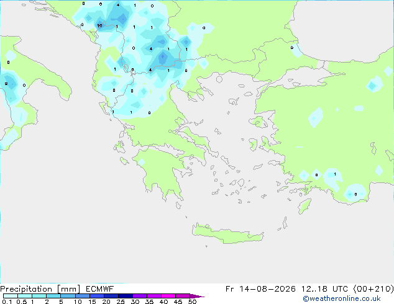Select the 5–10 mm light blue legend swatch

(68, 296)
